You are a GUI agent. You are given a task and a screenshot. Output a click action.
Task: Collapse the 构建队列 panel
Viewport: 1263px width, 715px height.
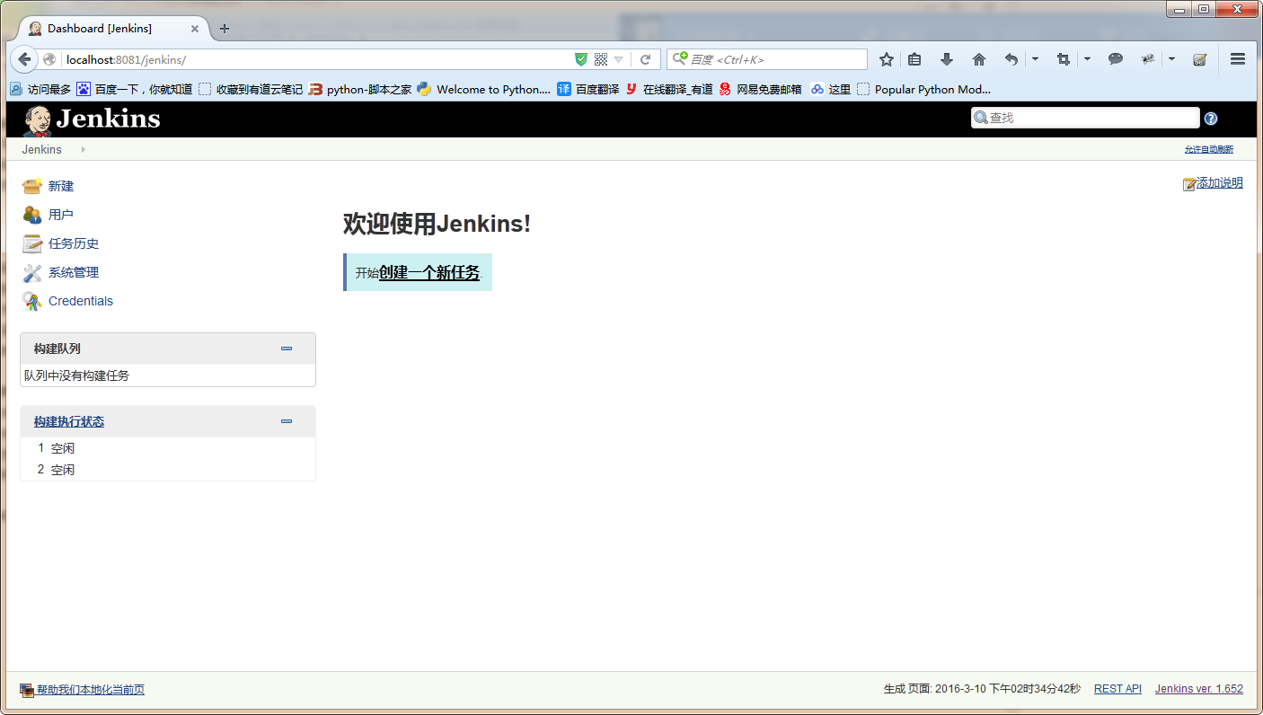coord(287,349)
